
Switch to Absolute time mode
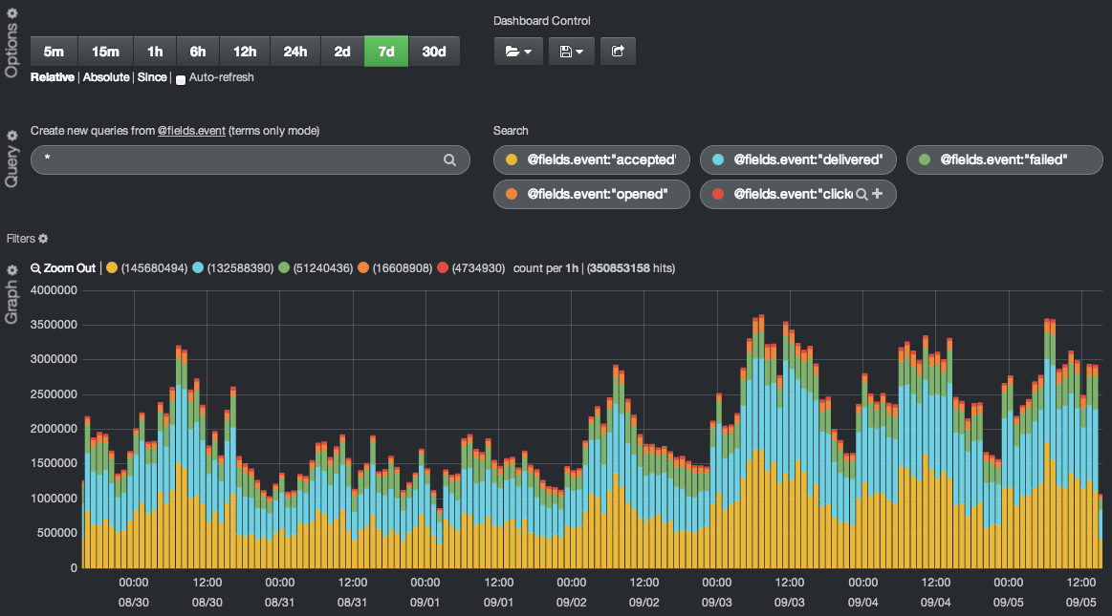click(106, 77)
